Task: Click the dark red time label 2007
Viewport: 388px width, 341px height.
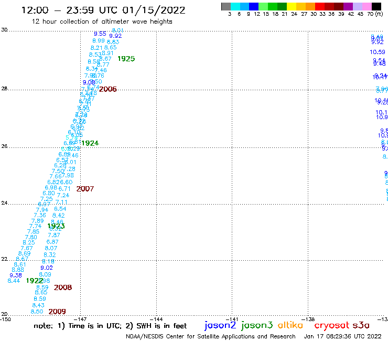Action: (x=85, y=189)
